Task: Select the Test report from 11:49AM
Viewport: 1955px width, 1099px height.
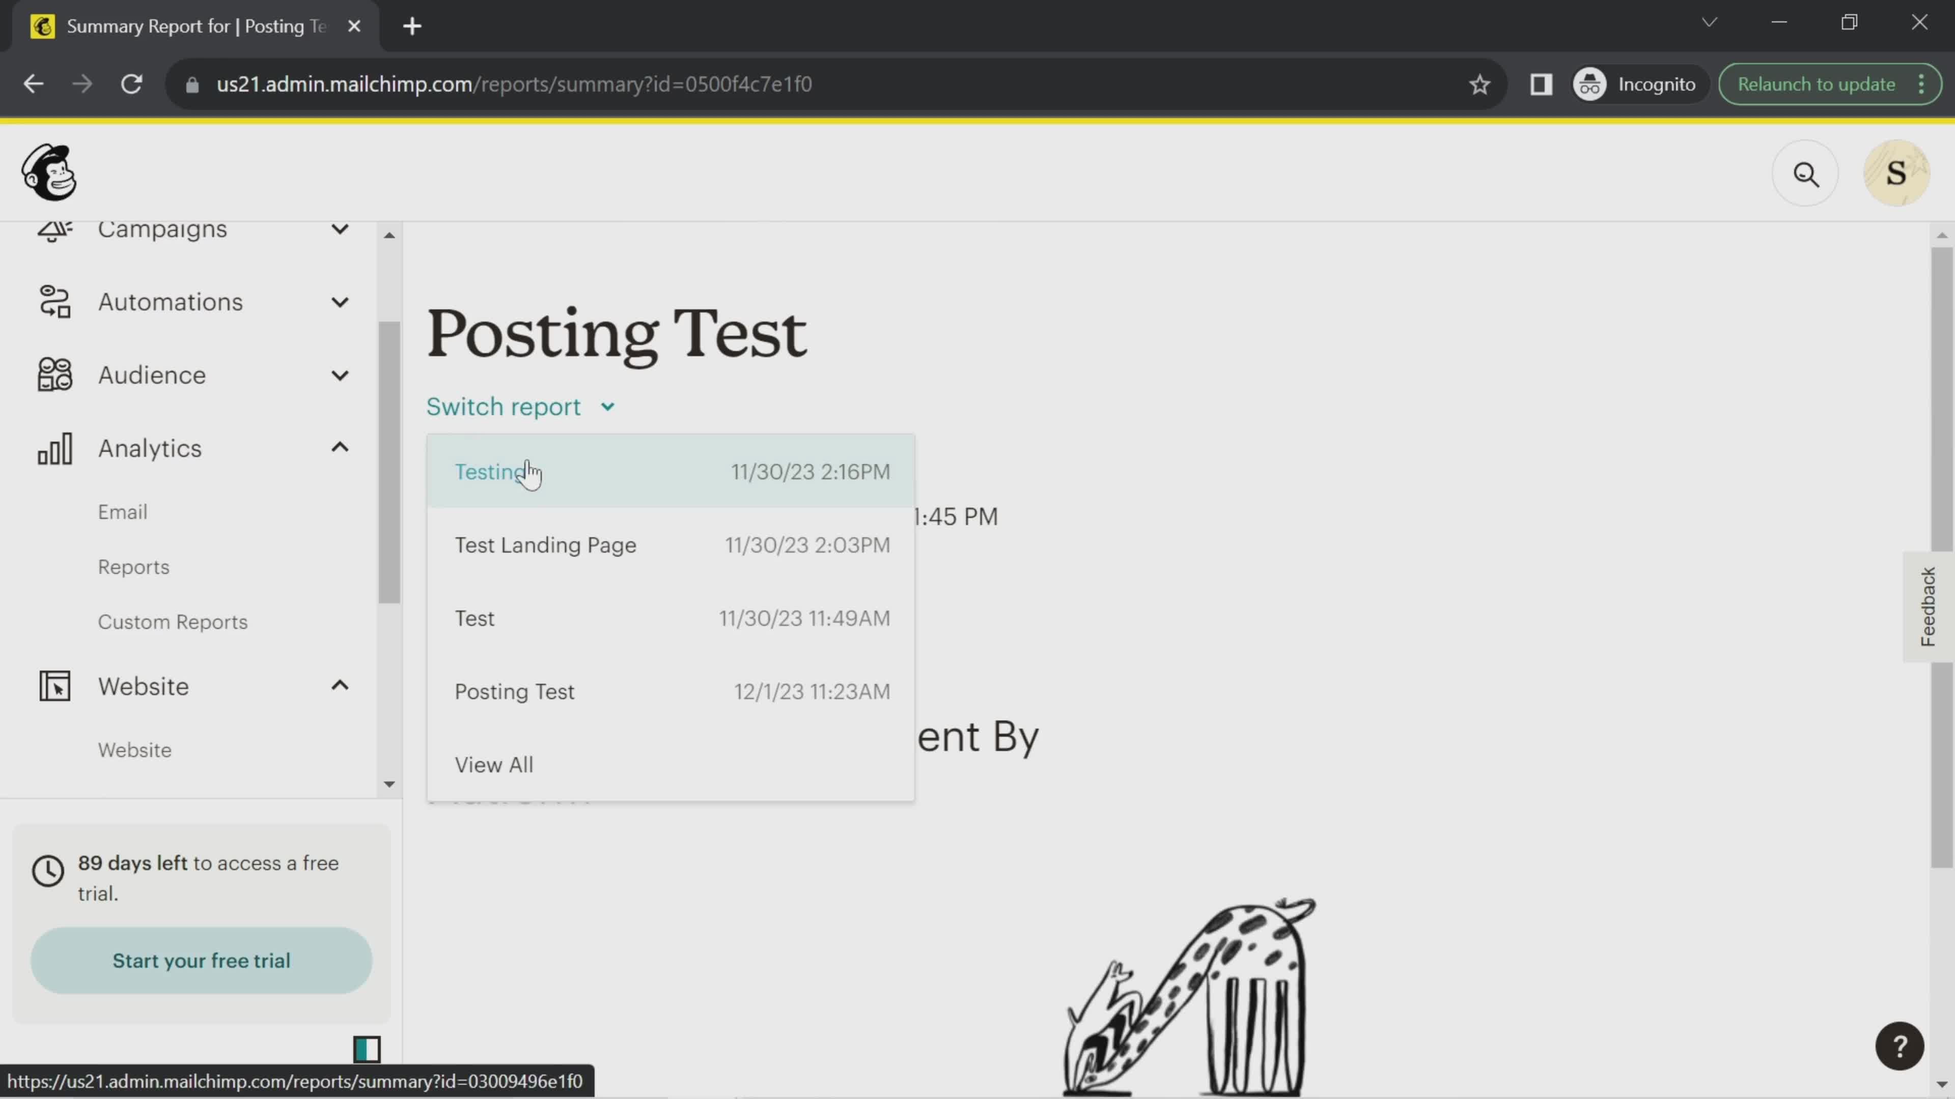Action: point(671,618)
